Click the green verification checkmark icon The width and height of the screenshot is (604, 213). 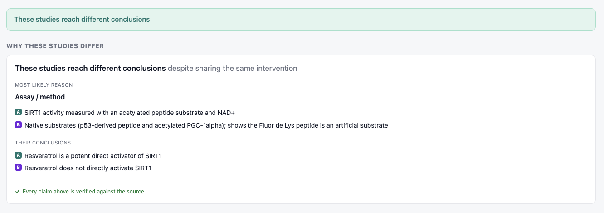coord(17,192)
